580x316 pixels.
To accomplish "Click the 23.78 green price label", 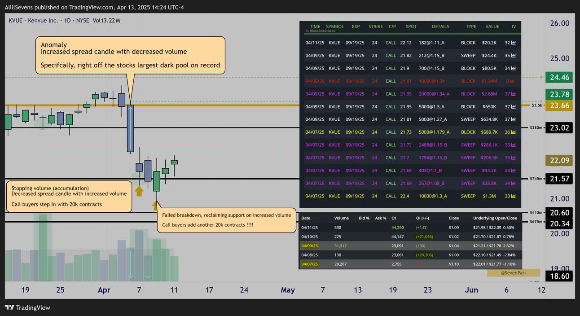I will pos(559,94).
